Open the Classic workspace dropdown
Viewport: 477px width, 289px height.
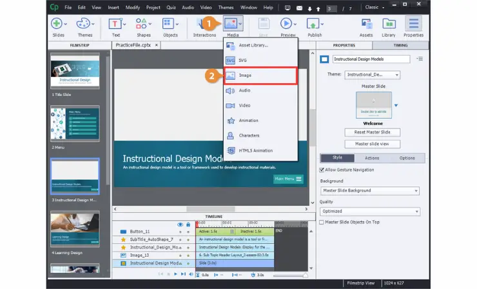point(375,7)
